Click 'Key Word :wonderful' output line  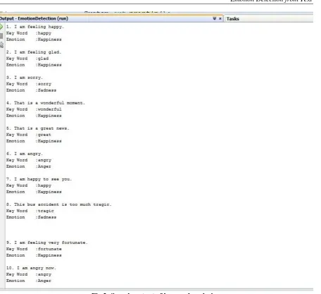point(34,109)
